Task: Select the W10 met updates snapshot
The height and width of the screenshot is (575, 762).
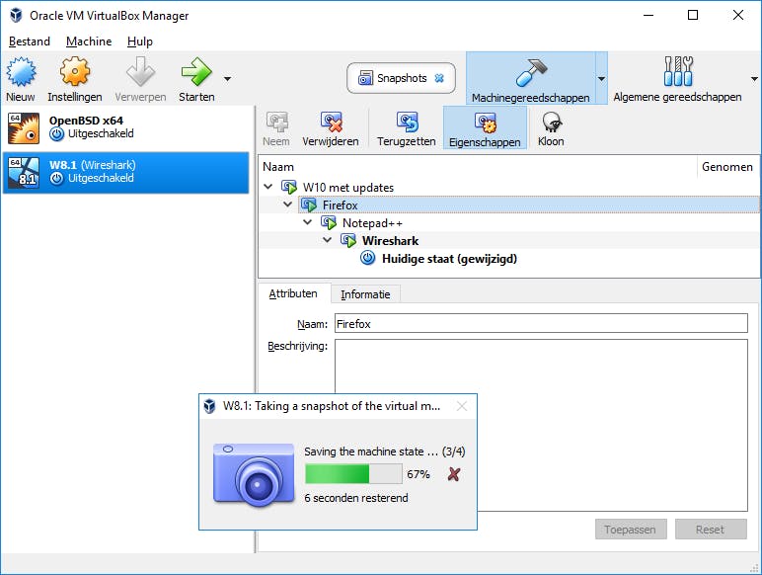Action: coord(348,188)
